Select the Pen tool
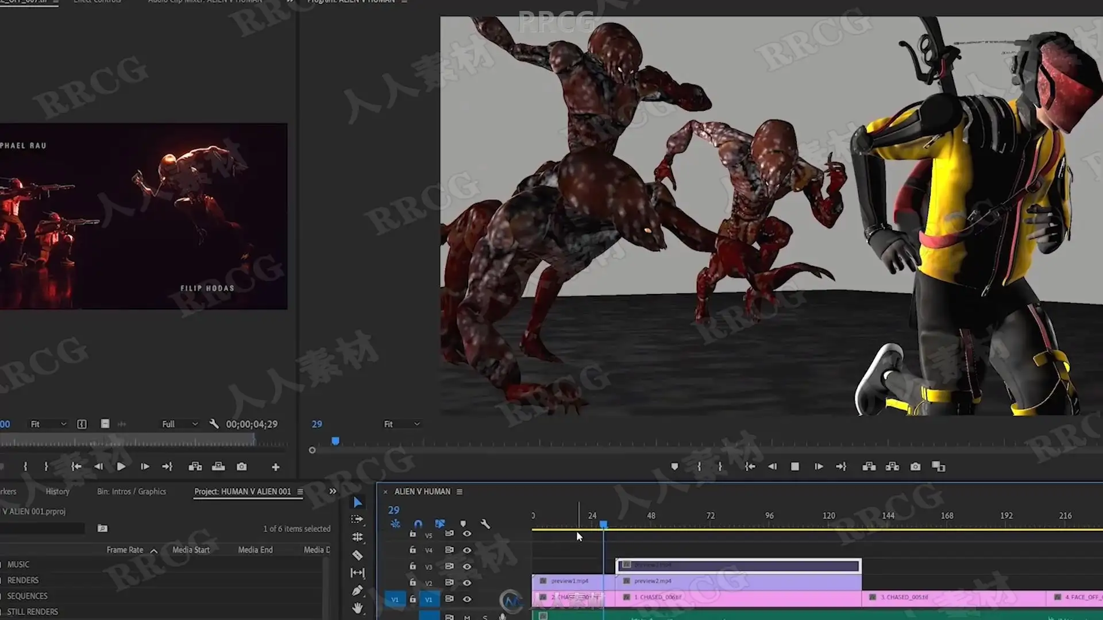The image size is (1103, 620). pos(357,590)
